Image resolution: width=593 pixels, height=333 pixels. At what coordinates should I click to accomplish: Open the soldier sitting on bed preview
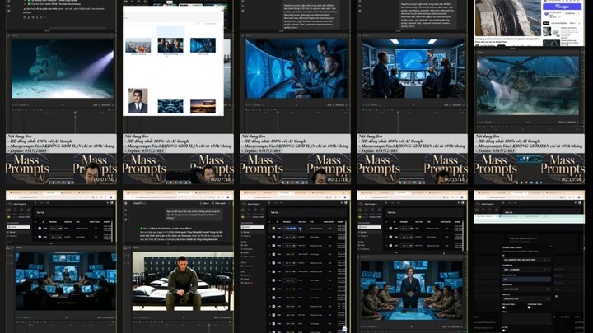183,281
